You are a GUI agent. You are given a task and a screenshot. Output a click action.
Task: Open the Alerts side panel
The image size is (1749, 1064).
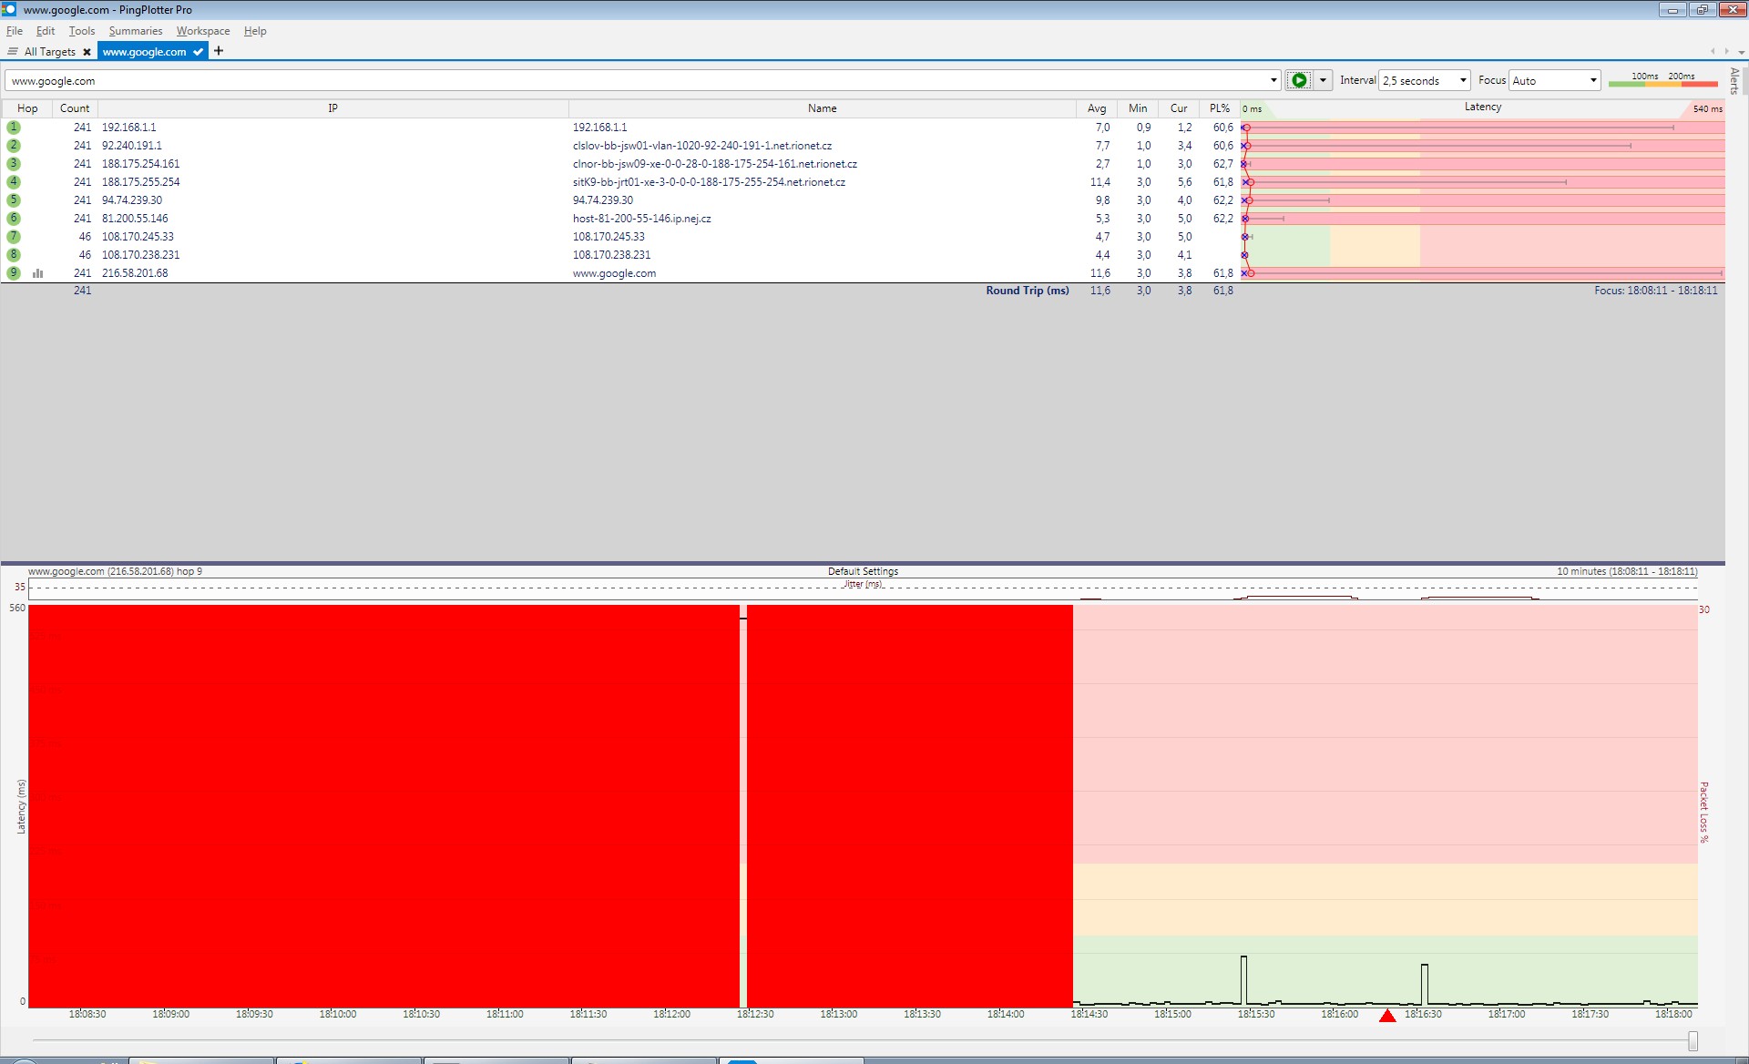coord(1734,81)
